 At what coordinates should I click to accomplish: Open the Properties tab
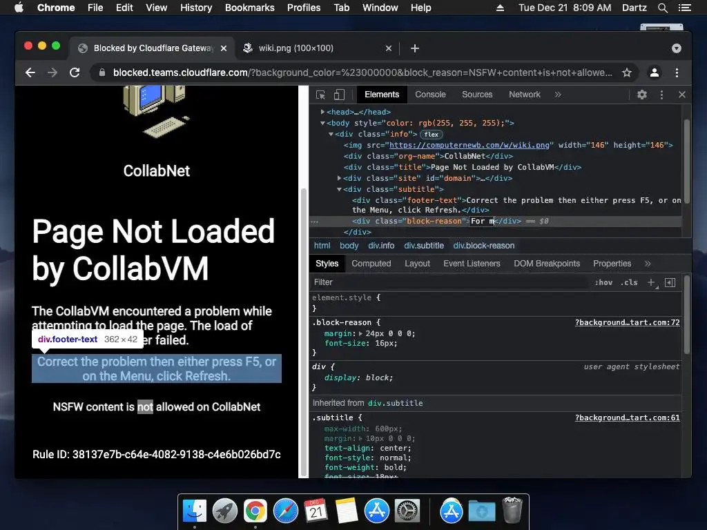coord(612,264)
